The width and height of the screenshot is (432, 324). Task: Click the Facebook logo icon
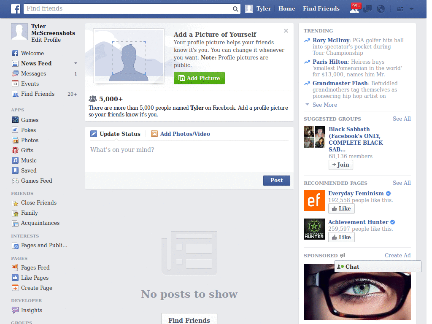[x=16, y=9]
